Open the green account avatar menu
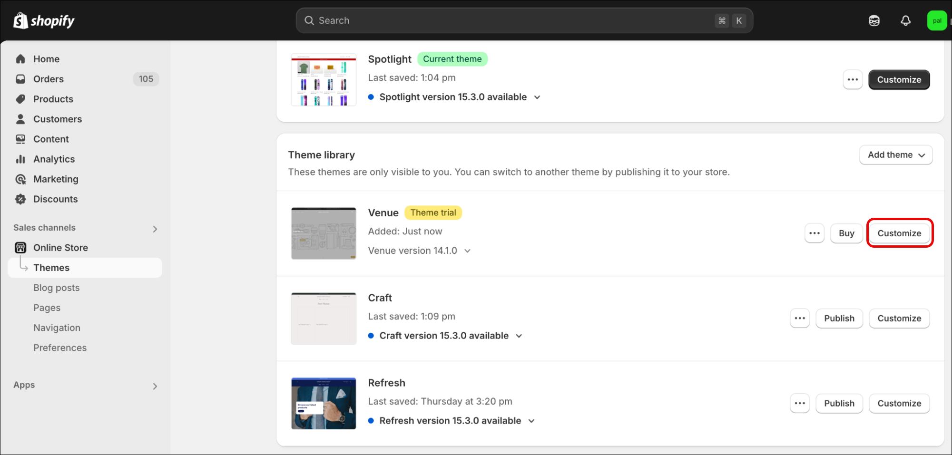 [x=937, y=20]
